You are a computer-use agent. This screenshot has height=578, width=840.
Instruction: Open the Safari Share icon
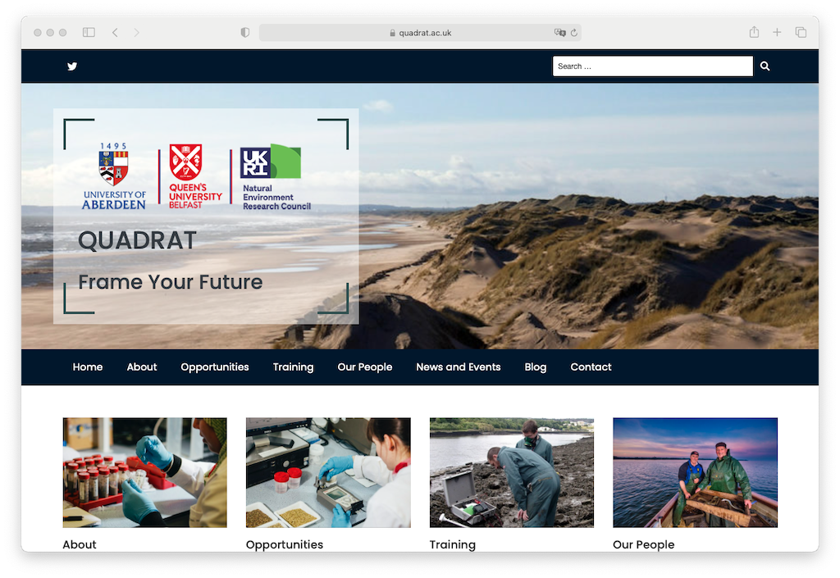[753, 33]
